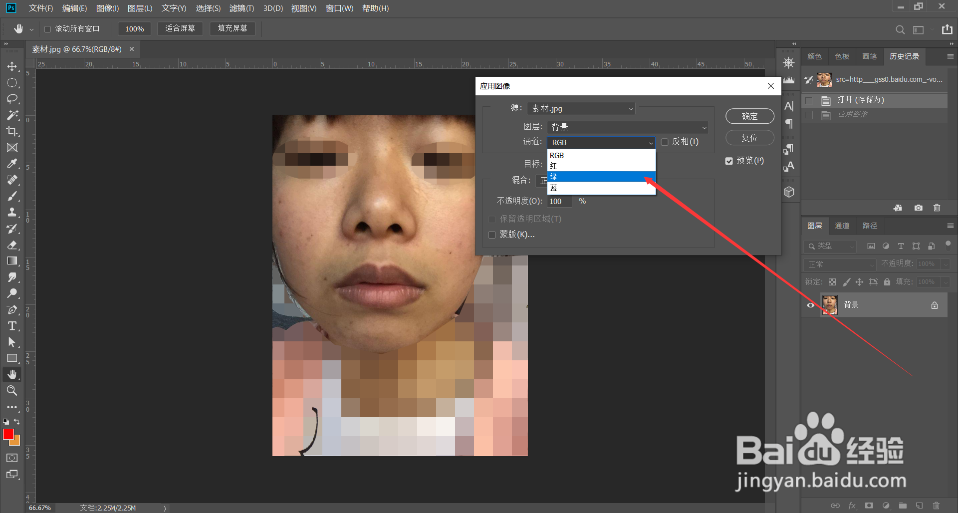Select the Crop tool
Image resolution: width=958 pixels, height=513 pixels.
tap(12, 131)
